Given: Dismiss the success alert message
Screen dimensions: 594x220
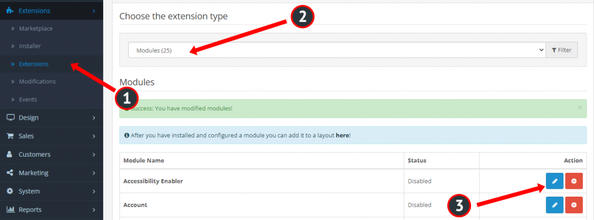Looking at the screenshot, I should pyautogui.click(x=579, y=108).
